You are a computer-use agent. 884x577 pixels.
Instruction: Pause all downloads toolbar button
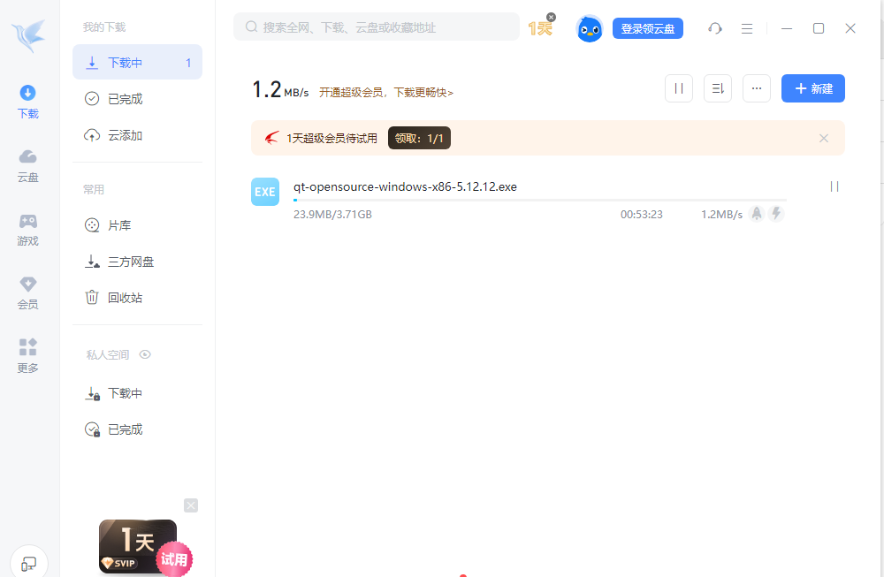coord(679,88)
